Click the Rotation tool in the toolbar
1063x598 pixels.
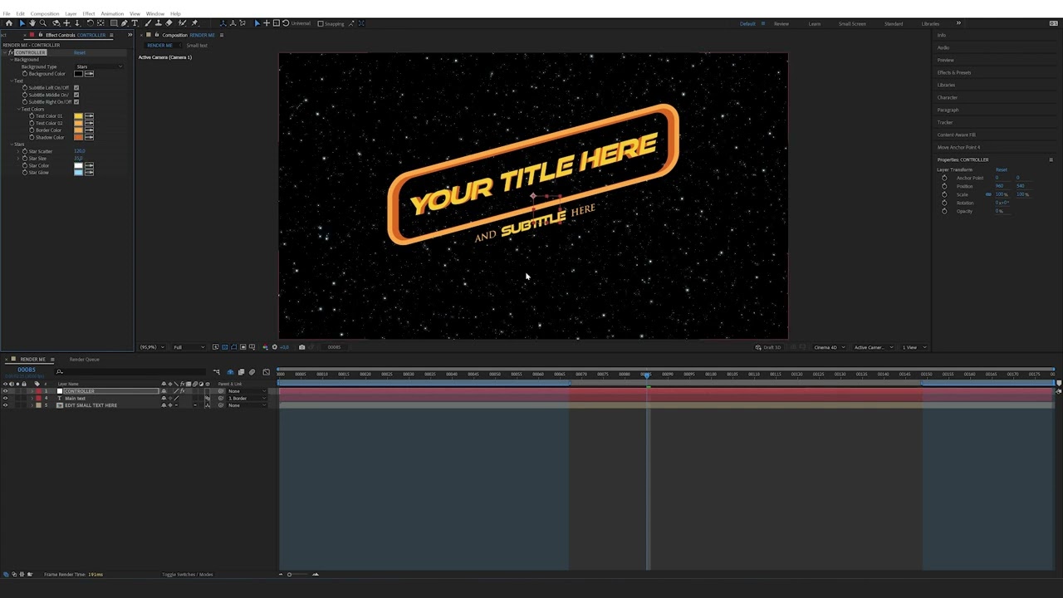click(90, 23)
